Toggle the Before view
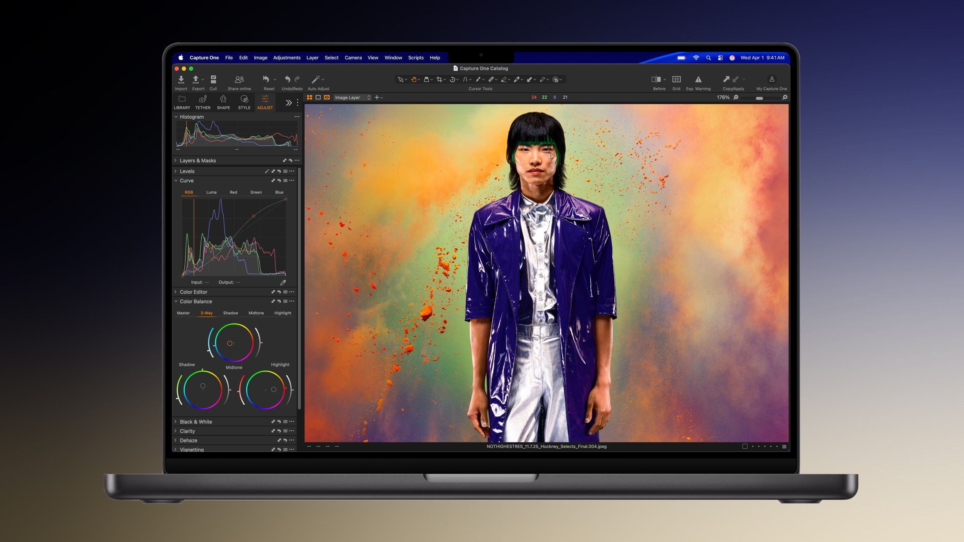This screenshot has height=542, width=964. (x=656, y=79)
